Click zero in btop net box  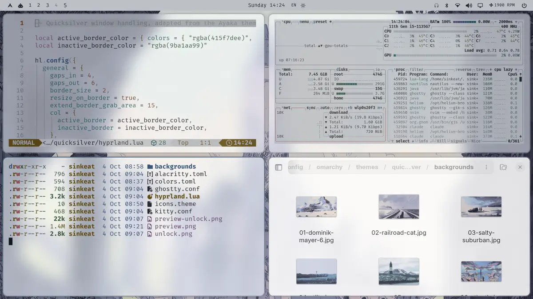pos(339,108)
